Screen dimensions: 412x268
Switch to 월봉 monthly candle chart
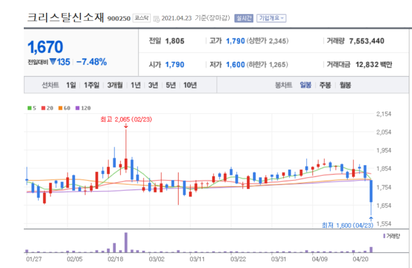345,85
